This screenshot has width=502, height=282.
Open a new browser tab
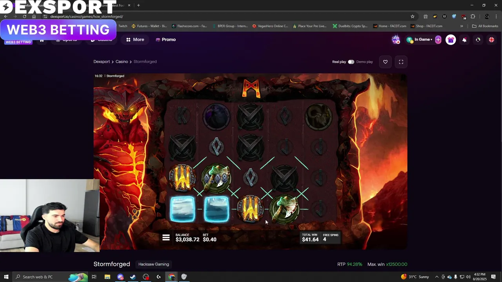138,5
